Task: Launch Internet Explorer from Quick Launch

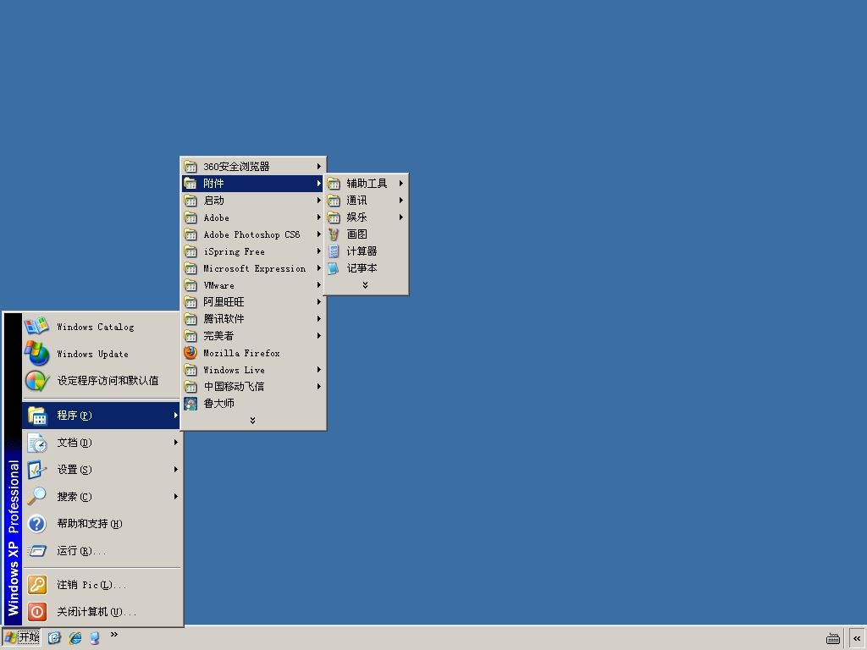Action: point(75,638)
